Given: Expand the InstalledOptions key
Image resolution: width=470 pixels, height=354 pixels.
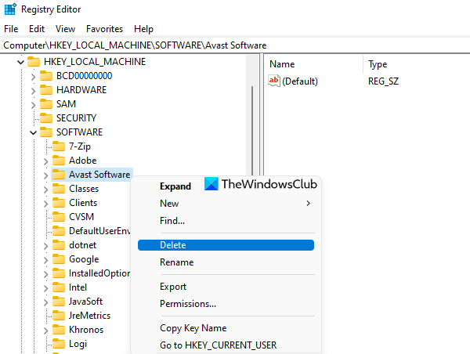Looking at the screenshot, I should [45, 274].
